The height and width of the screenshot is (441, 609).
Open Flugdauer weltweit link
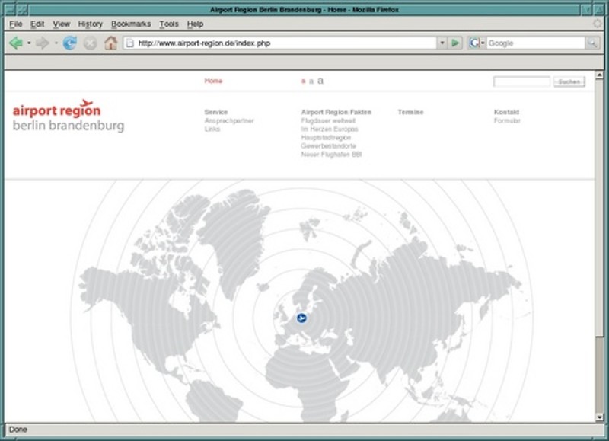pyautogui.click(x=328, y=120)
